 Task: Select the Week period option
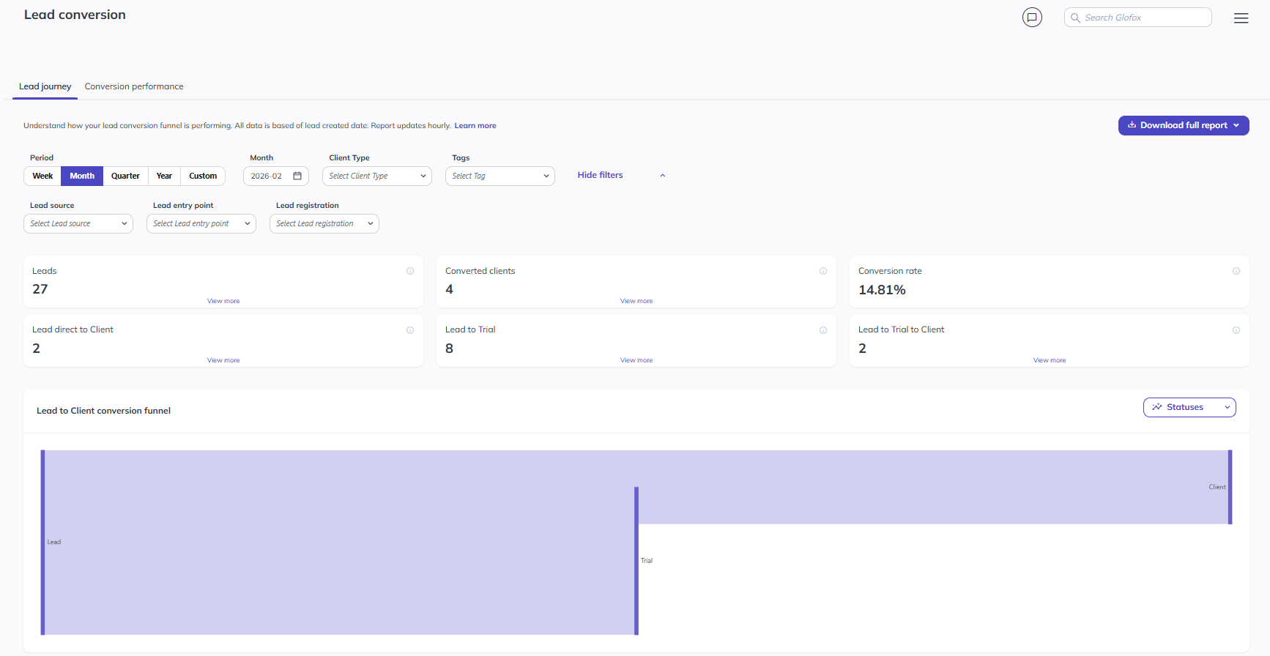pyautogui.click(x=42, y=176)
